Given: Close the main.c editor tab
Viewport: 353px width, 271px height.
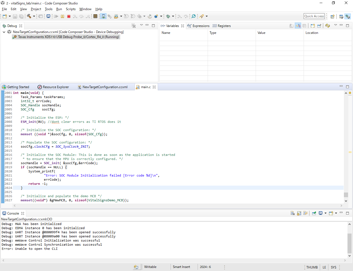Looking at the screenshot, I should (x=154, y=87).
